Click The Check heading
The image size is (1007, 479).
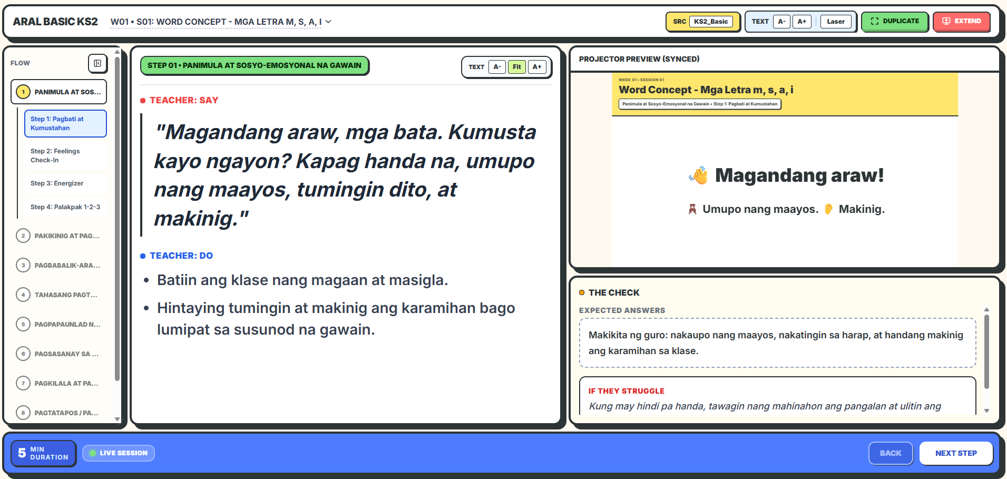614,292
